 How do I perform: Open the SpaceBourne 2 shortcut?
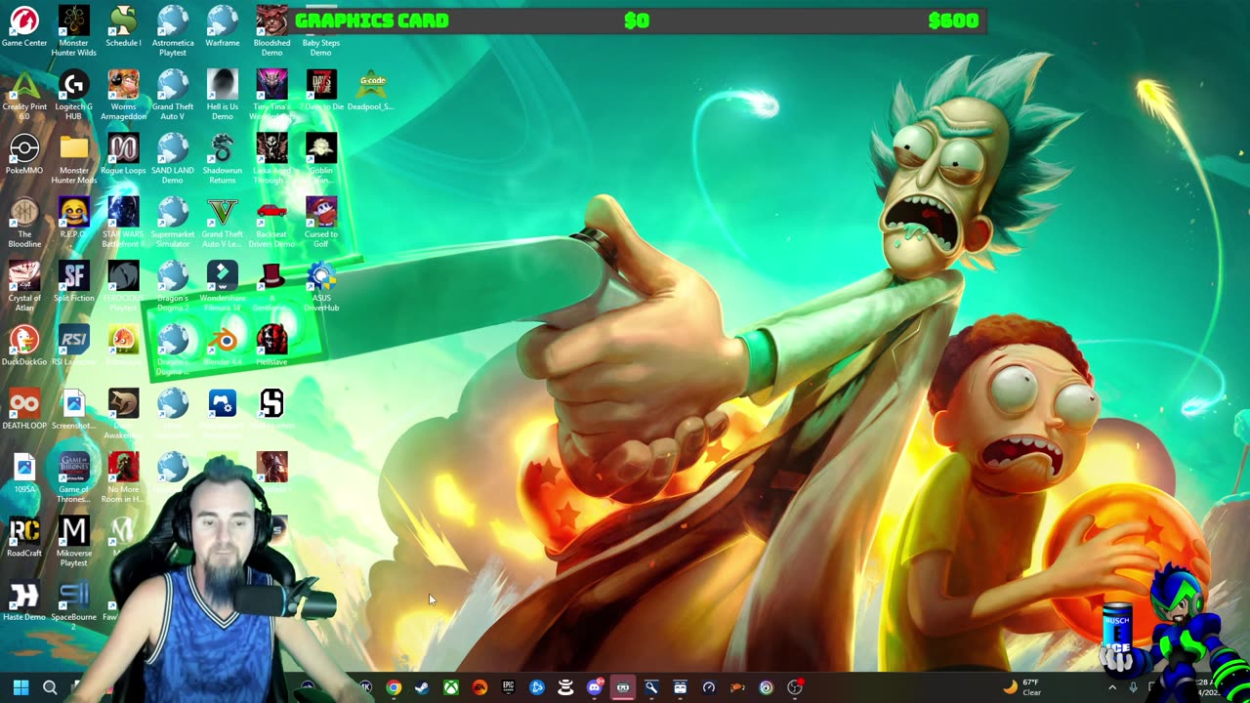click(x=74, y=603)
